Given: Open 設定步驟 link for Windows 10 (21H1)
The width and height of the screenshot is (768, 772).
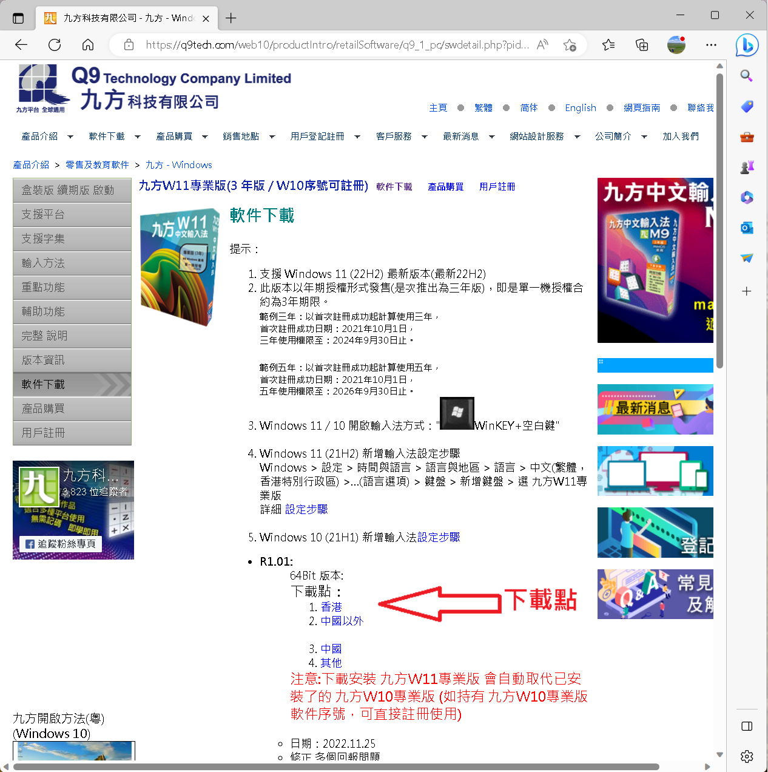Looking at the screenshot, I should tap(439, 537).
